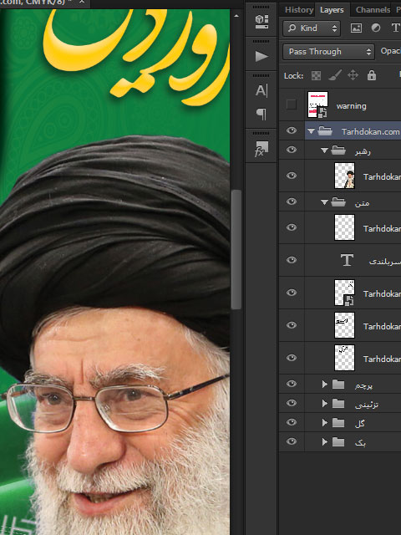Image resolution: width=401 pixels, height=535 pixels.
Task: Click the canvas vertical scrollbar thumb
Action: coord(236,249)
